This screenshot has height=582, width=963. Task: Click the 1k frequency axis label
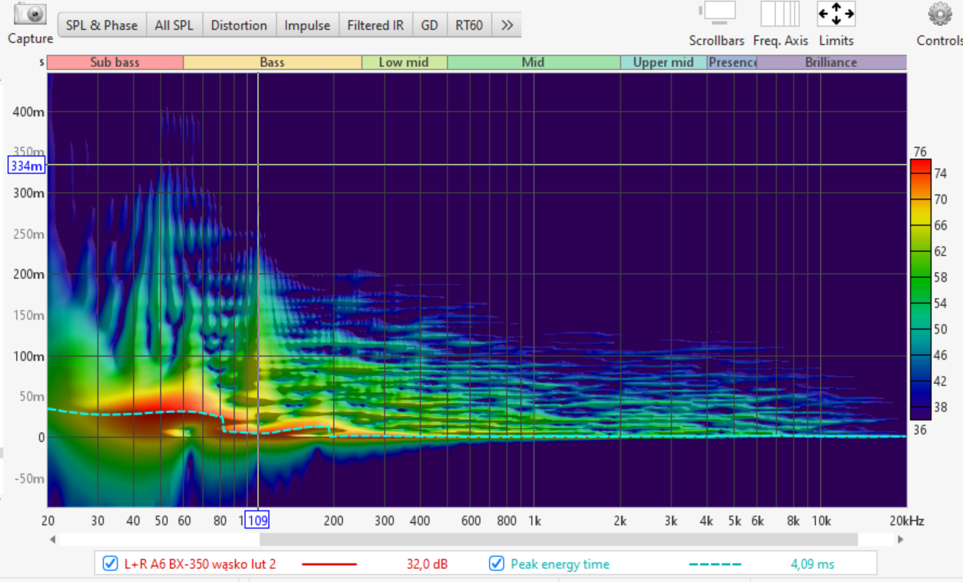tap(535, 521)
